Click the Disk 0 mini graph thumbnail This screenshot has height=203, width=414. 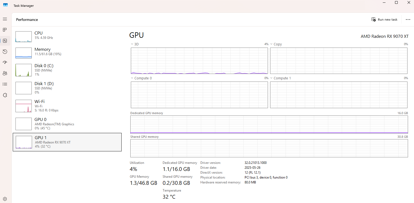click(24, 70)
